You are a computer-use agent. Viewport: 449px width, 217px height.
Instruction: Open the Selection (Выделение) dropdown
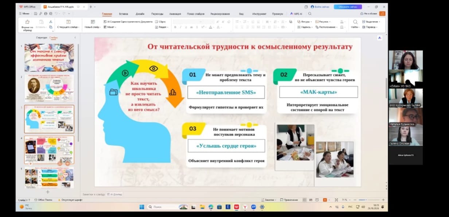tap(371, 22)
